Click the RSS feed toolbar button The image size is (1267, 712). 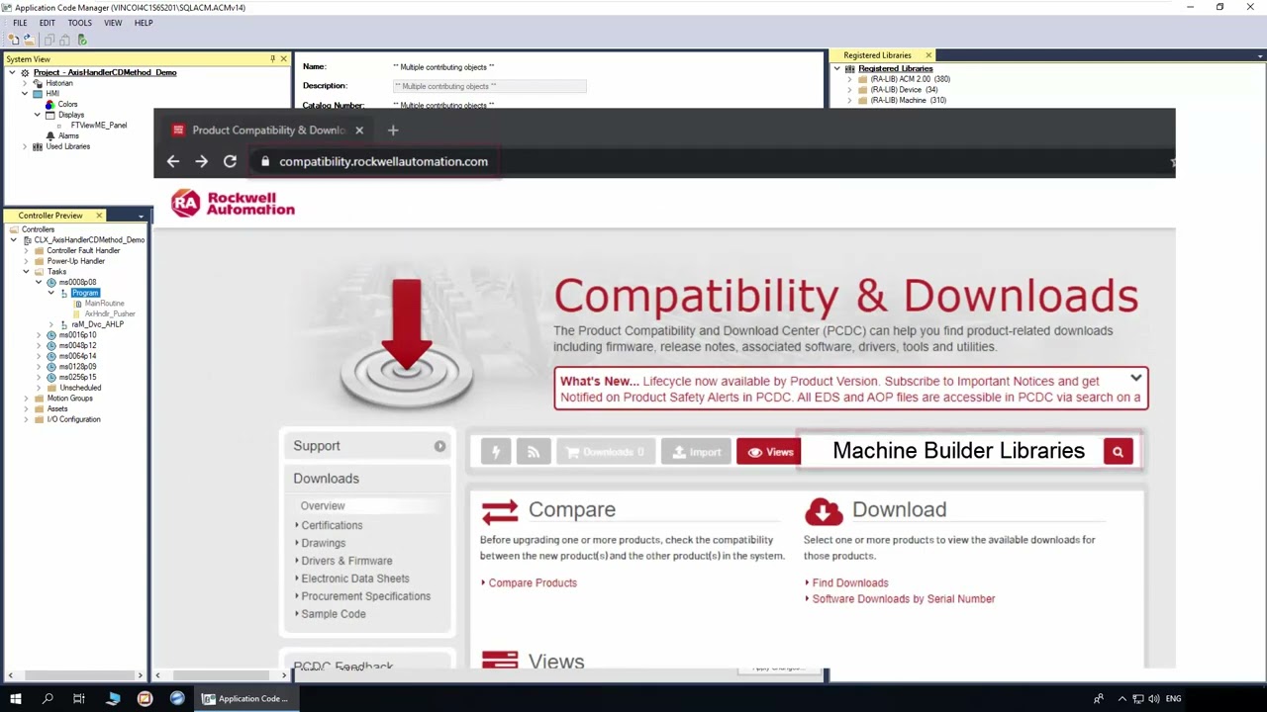pos(534,452)
